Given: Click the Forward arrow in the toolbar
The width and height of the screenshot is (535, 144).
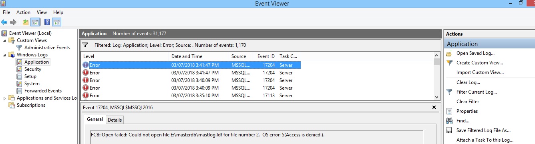Looking at the screenshot, I should pyautogui.click(x=13, y=22).
